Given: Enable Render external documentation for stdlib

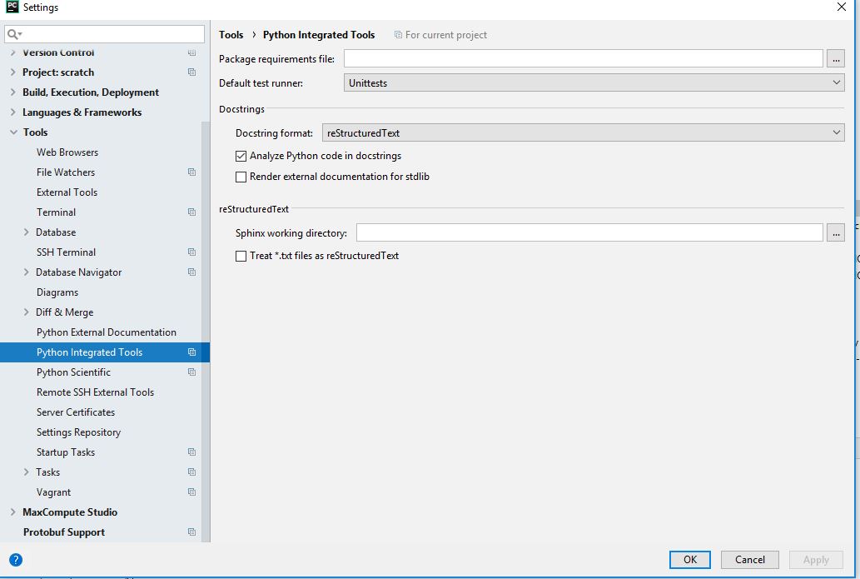Looking at the screenshot, I should point(241,177).
